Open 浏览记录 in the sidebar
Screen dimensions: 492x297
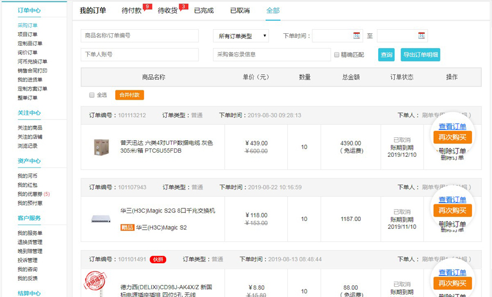coord(27,146)
